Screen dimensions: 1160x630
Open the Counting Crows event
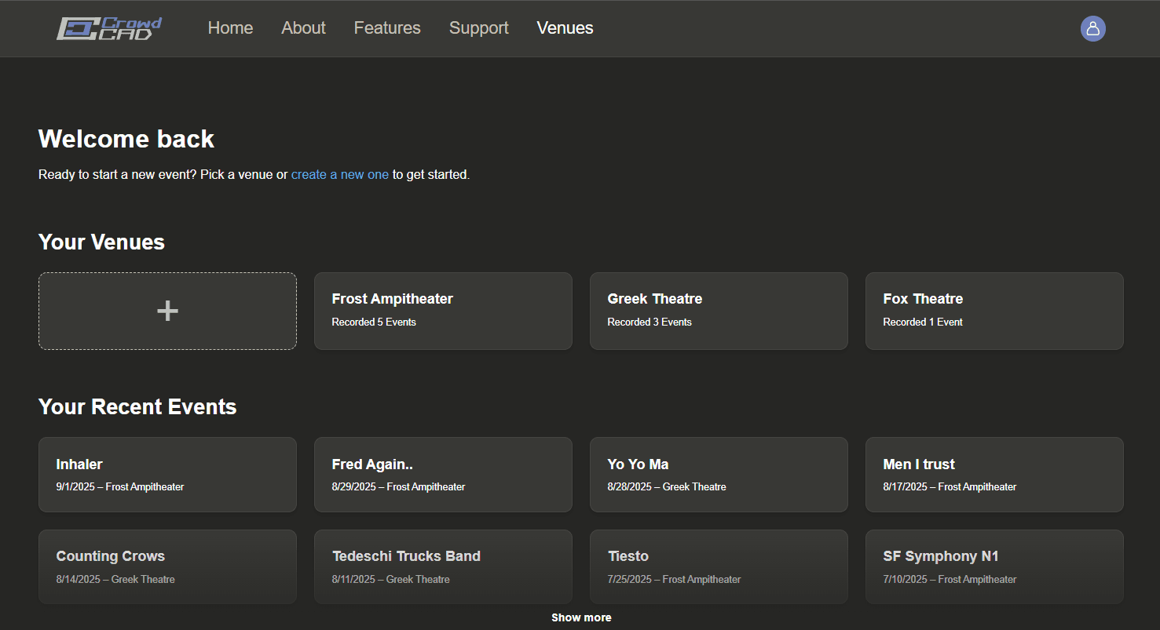[167, 566]
